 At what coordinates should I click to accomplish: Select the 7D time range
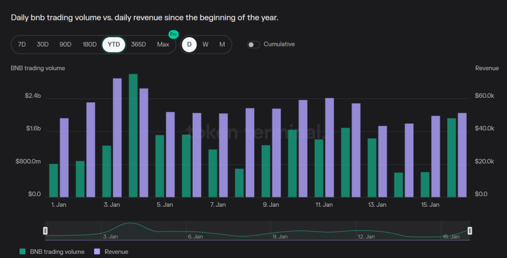click(22, 45)
